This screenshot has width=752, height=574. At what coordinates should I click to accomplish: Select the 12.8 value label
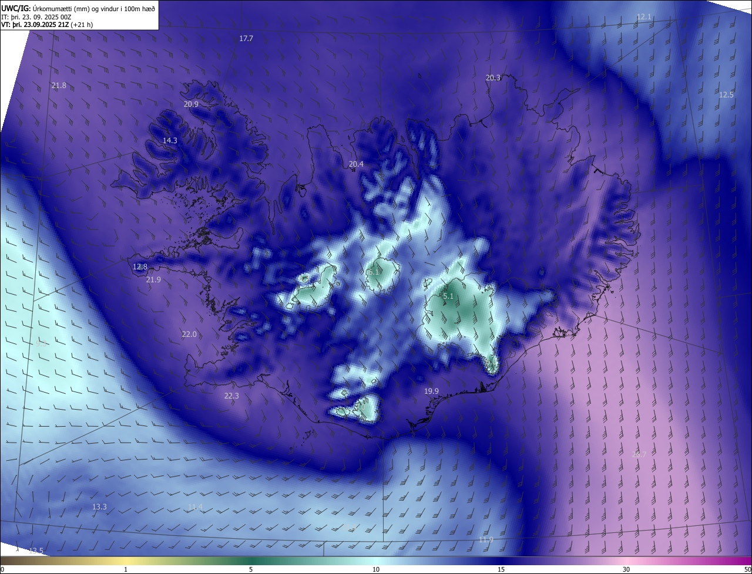(x=140, y=266)
